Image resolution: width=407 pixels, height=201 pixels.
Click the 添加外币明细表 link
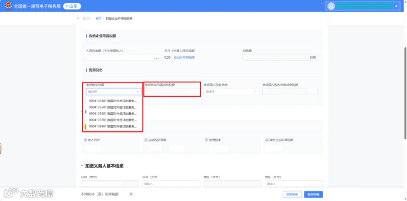point(184,57)
